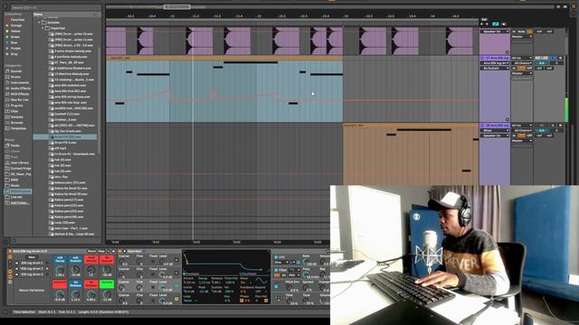Image resolution: width=579 pixels, height=325 pixels.
Task: Click track 27 volume field
Action: click(542, 63)
